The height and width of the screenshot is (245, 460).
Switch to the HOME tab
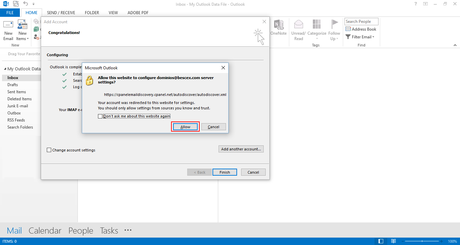coord(32,13)
